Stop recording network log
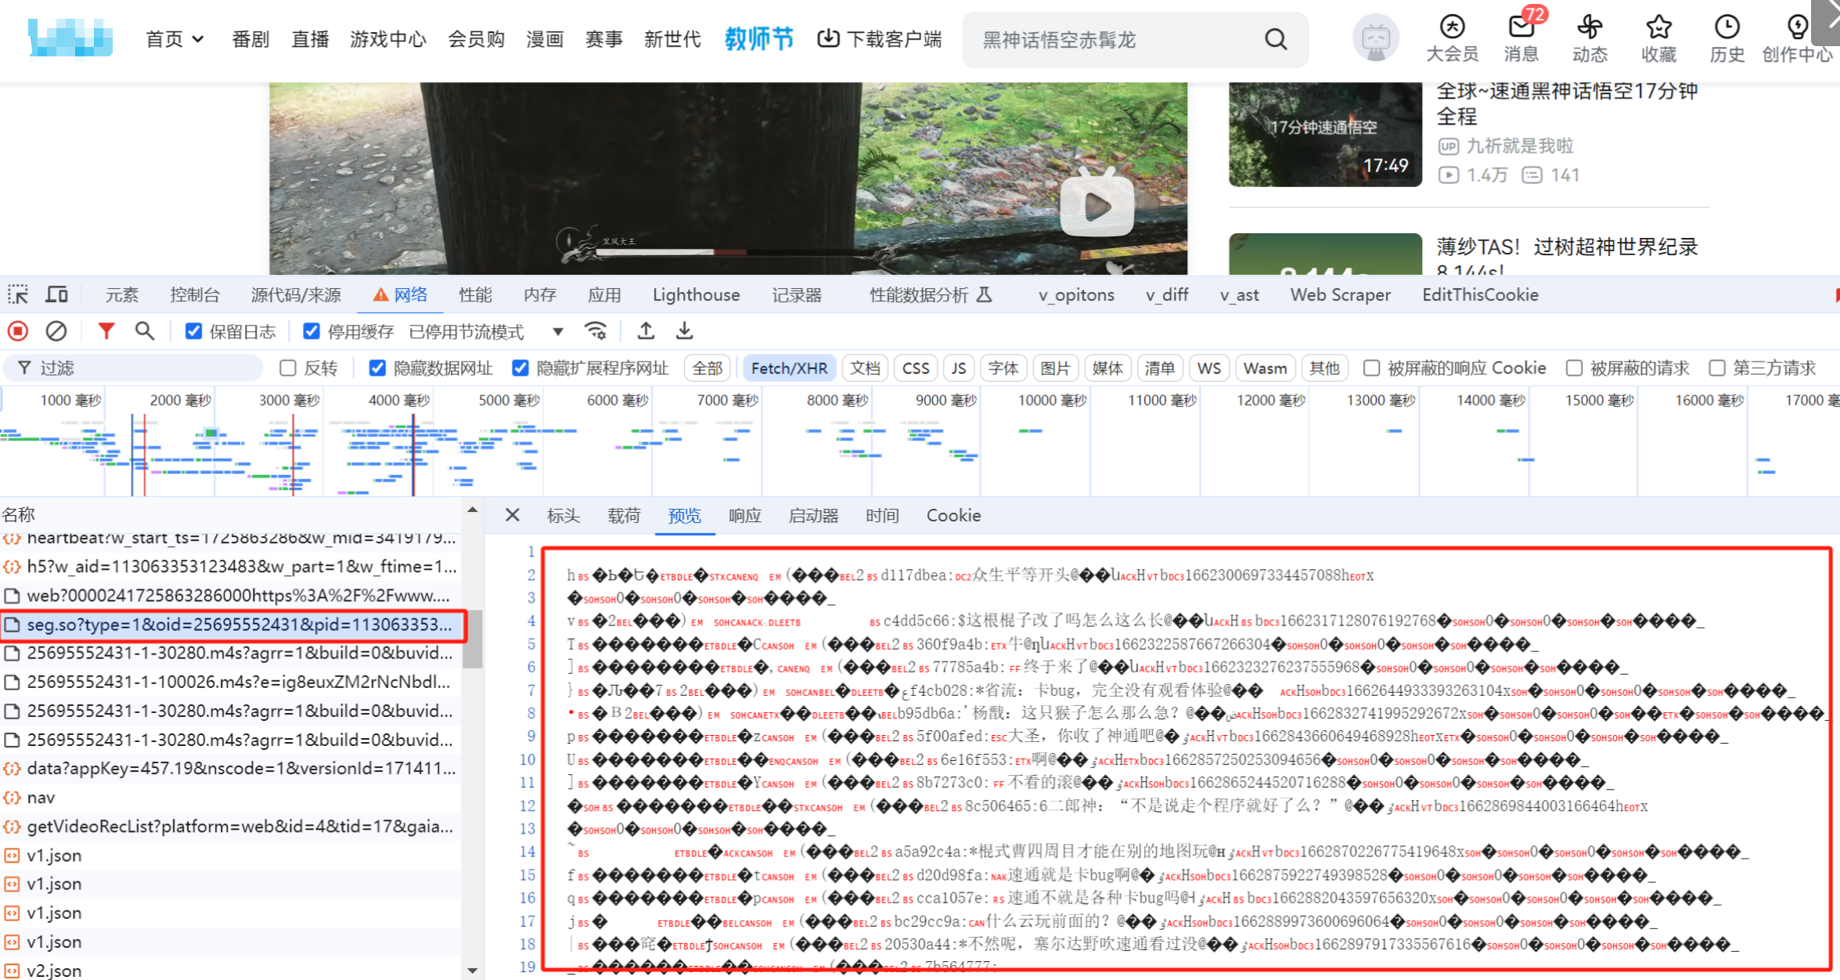 pyautogui.click(x=18, y=331)
